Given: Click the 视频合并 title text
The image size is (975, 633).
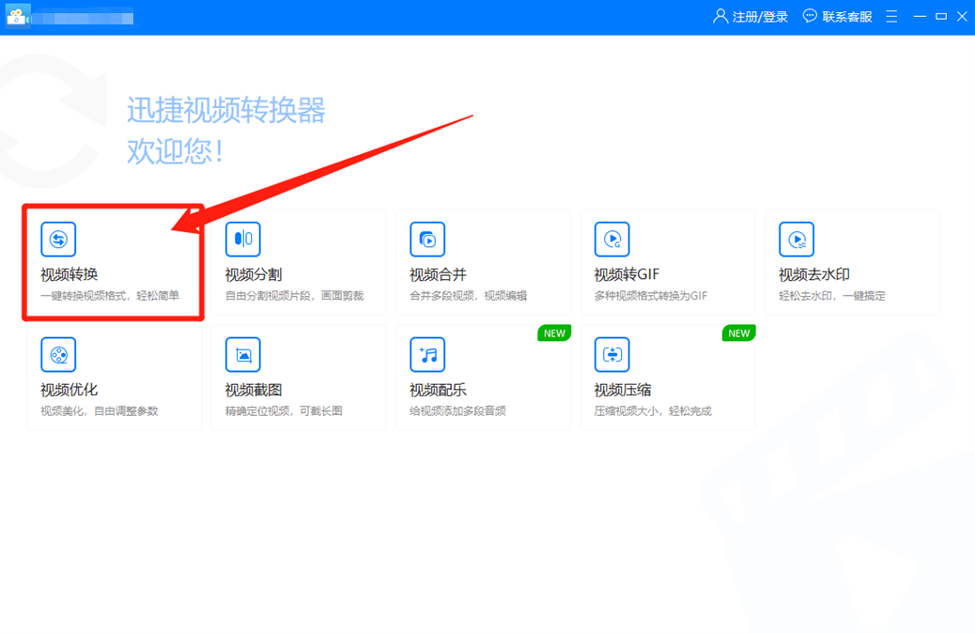Looking at the screenshot, I should tap(439, 275).
